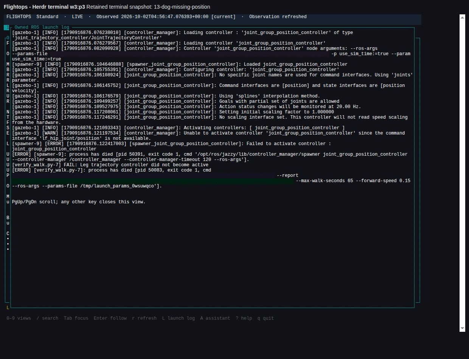Click the '/tmp/launch_params_0wsuwqco' params-file line

[x=87, y=186]
